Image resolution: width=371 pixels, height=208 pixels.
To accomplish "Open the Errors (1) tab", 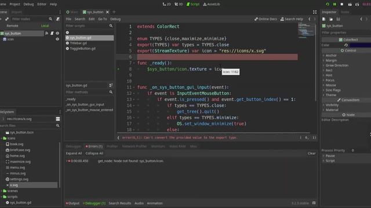I will [94, 146].
